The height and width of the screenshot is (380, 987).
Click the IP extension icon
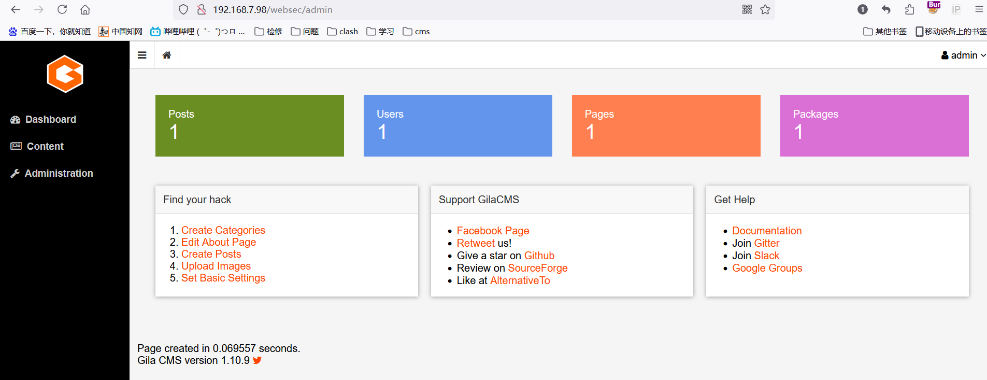pos(956,9)
